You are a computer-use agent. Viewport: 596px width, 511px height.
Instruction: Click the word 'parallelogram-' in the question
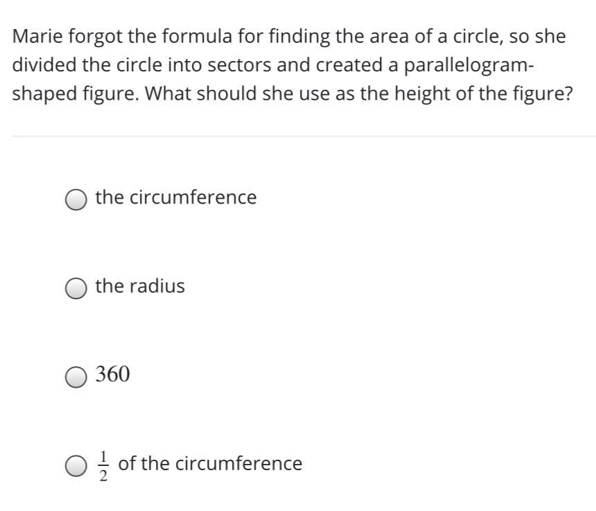point(468,65)
